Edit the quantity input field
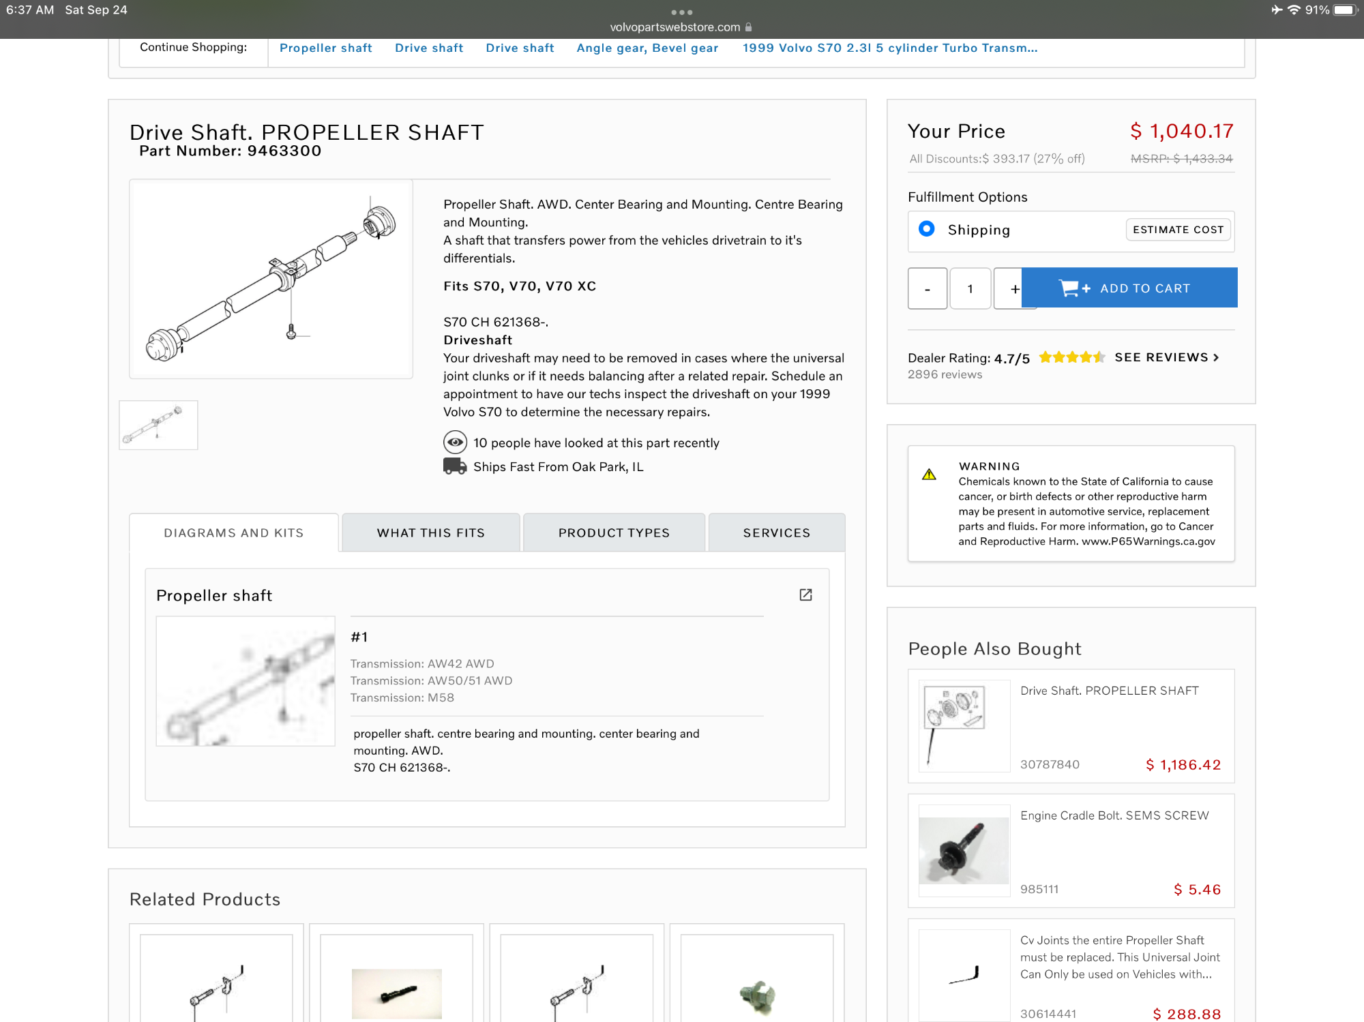Viewport: 1364px width, 1022px height. pos(970,288)
